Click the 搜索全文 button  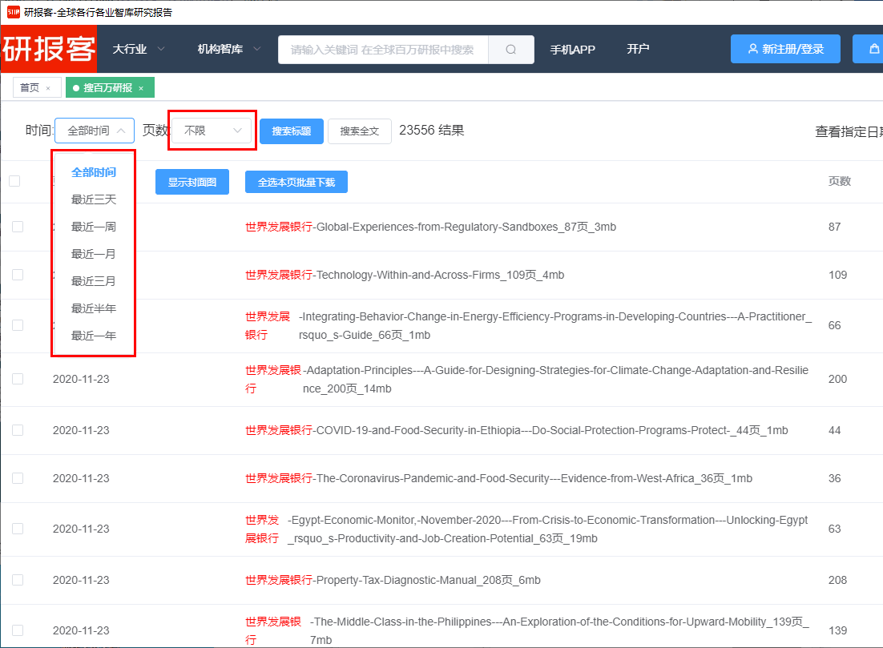point(359,131)
